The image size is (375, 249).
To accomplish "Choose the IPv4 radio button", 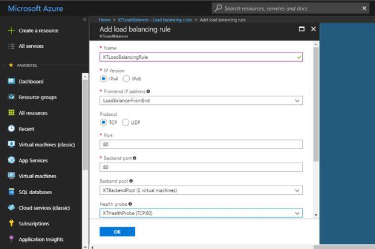I will 104,78.
